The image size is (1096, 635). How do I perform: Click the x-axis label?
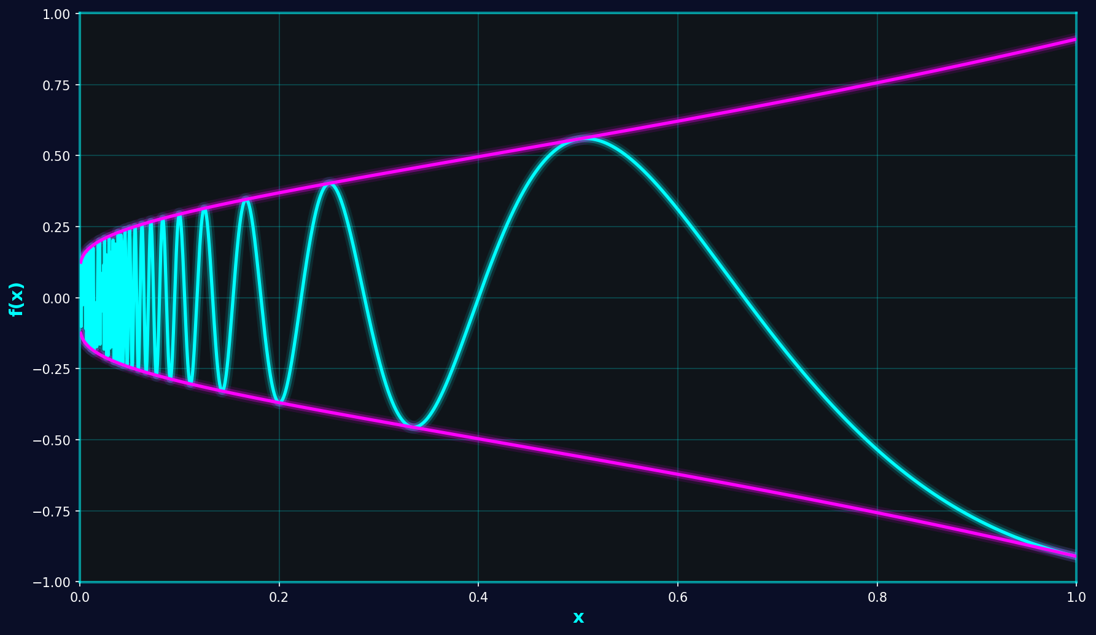click(578, 618)
